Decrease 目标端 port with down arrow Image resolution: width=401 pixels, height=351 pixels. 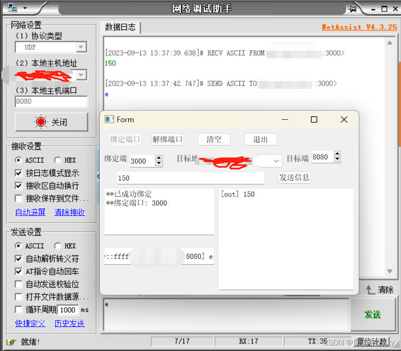point(337,159)
